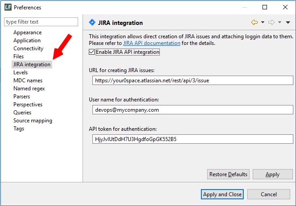
Task: Click the LF application icon in title bar
Action: [x=8, y=7]
